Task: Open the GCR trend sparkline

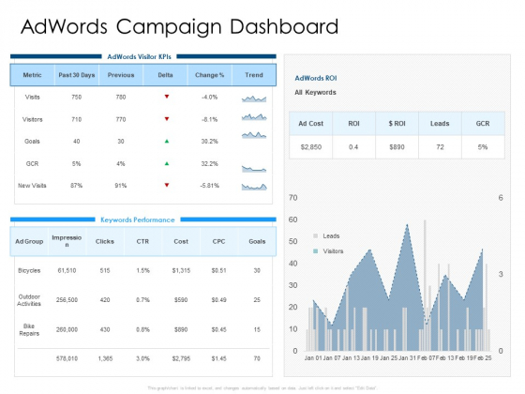Action: coord(254,169)
